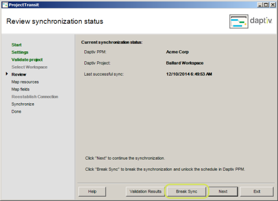Click the Daptiv Project label

97,63
